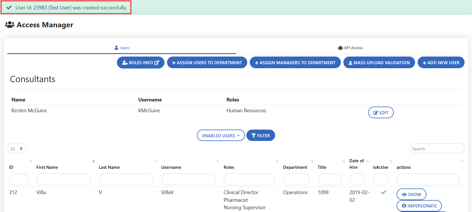Click sort icon for Last Name column
The image size is (472, 212).
point(155,161)
